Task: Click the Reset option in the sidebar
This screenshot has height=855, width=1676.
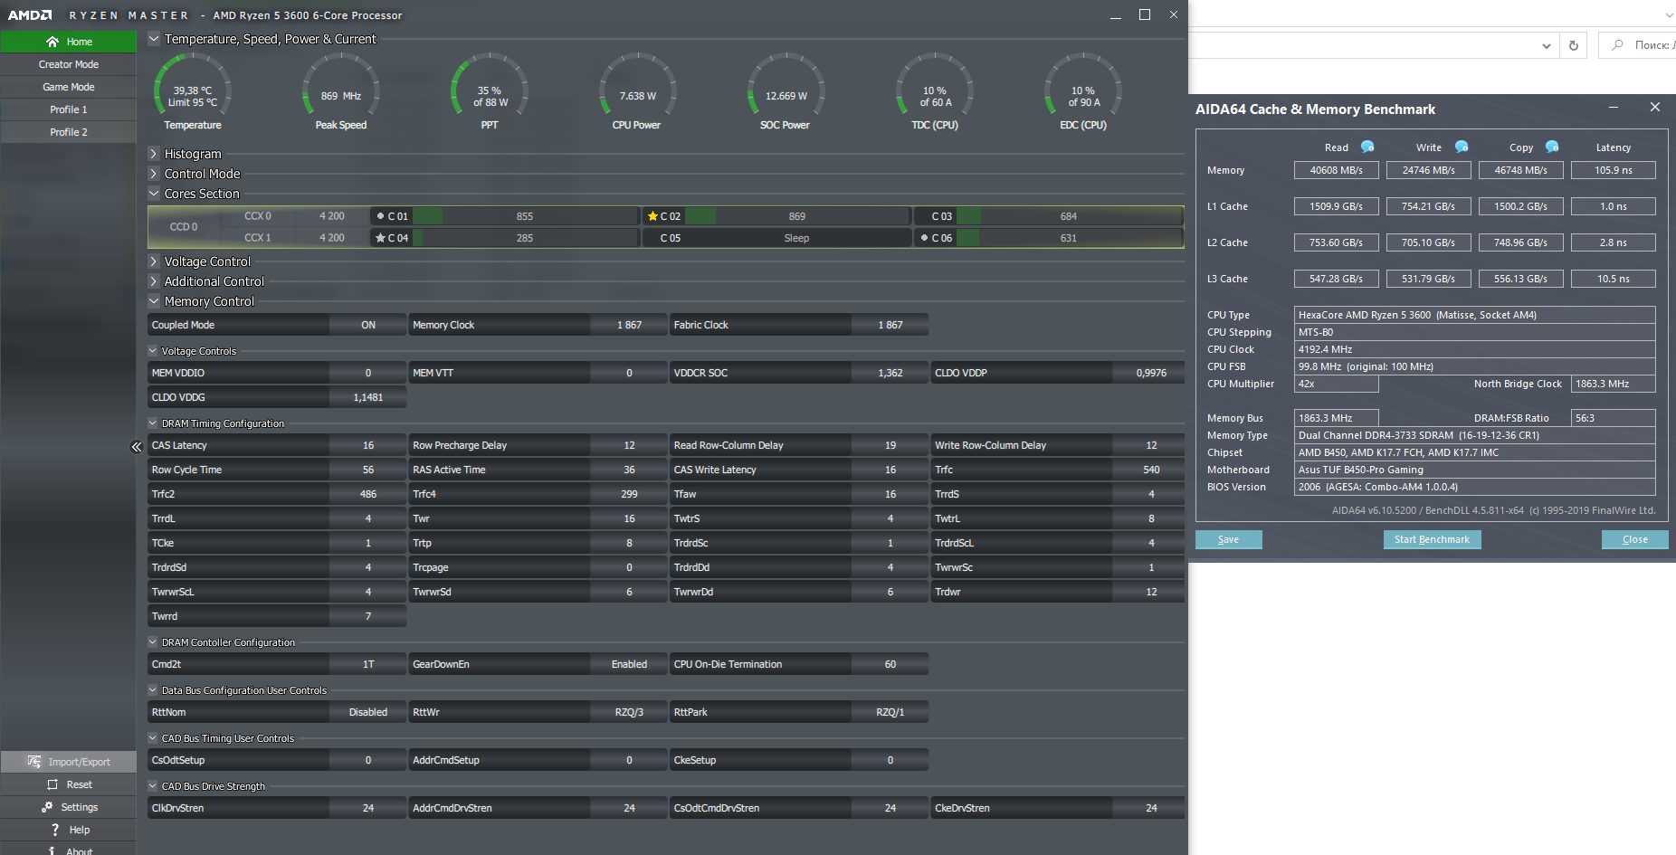Action: click(69, 784)
